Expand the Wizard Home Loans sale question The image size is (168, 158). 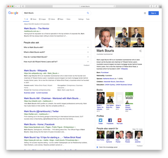point(57,62)
